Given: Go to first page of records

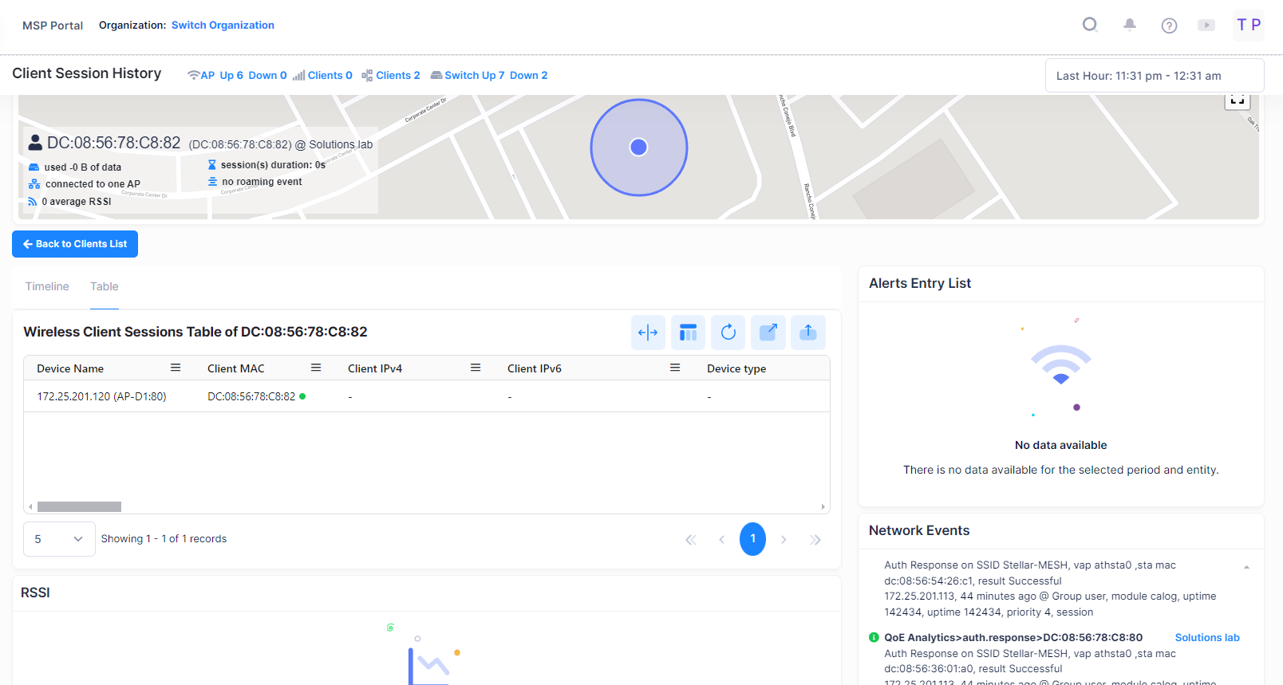Looking at the screenshot, I should [x=691, y=540].
